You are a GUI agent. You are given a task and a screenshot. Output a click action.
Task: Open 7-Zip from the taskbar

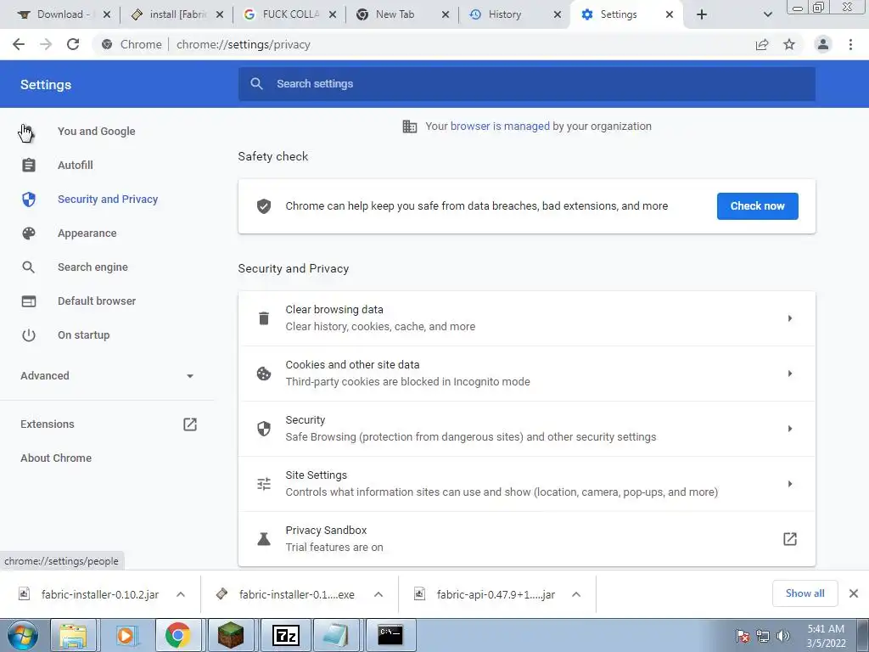point(285,635)
